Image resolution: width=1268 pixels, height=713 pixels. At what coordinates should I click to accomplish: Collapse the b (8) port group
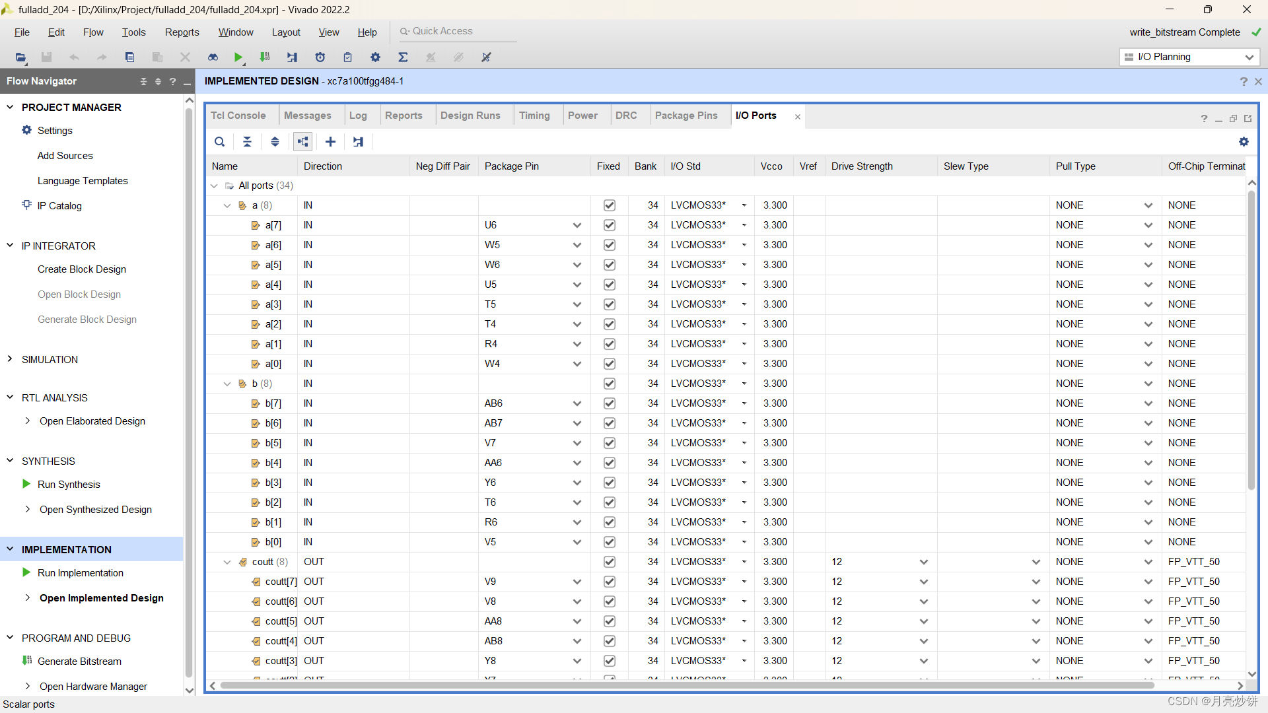click(227, 384)
